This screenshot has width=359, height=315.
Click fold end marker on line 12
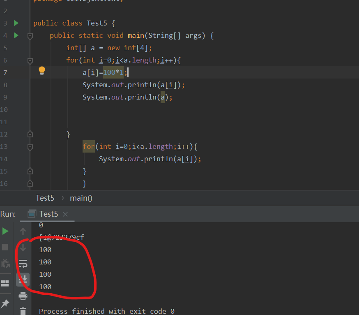[x=30, y=134]
